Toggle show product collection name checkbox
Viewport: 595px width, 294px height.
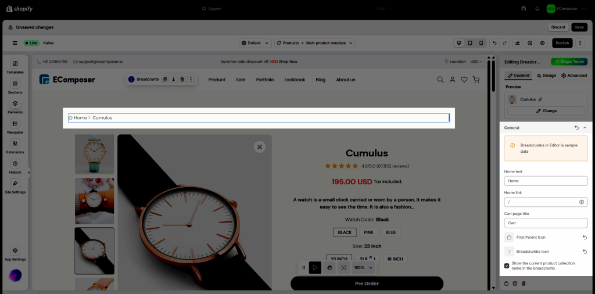507,266
